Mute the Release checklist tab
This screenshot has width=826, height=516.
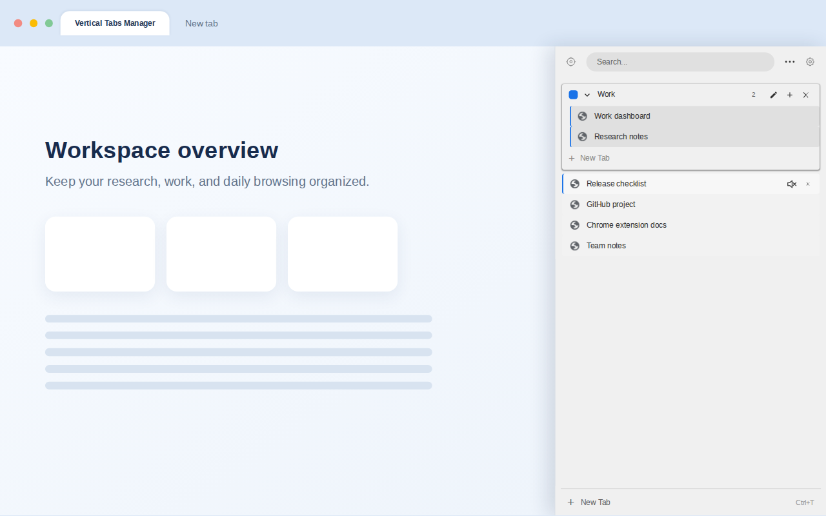792,184
